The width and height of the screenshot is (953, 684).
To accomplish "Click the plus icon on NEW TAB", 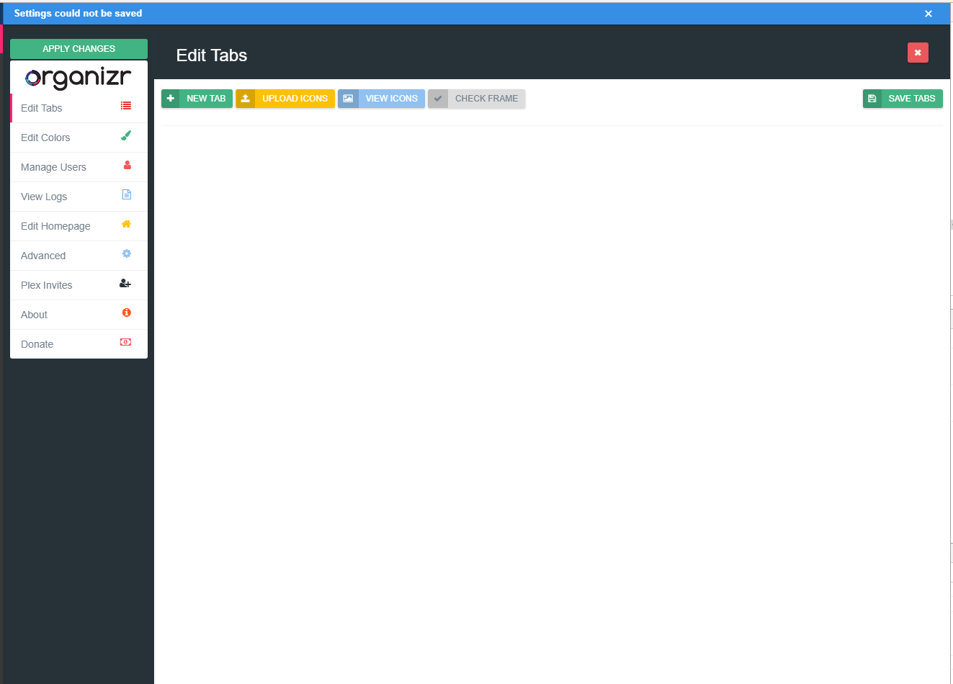I will [170, 98].
